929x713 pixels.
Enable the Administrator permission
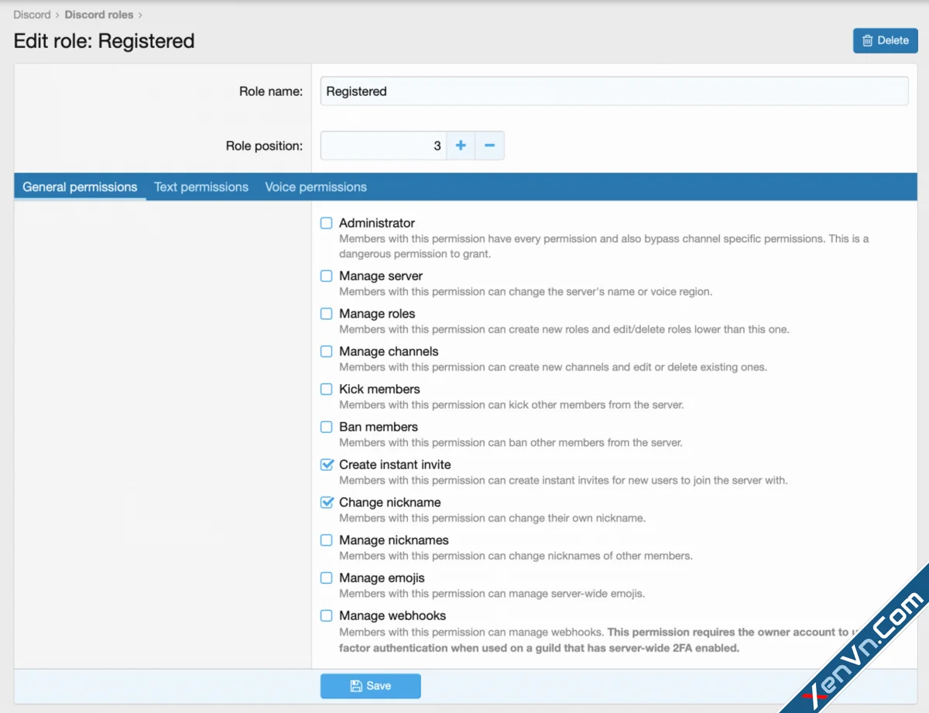[x=326, y=222]
